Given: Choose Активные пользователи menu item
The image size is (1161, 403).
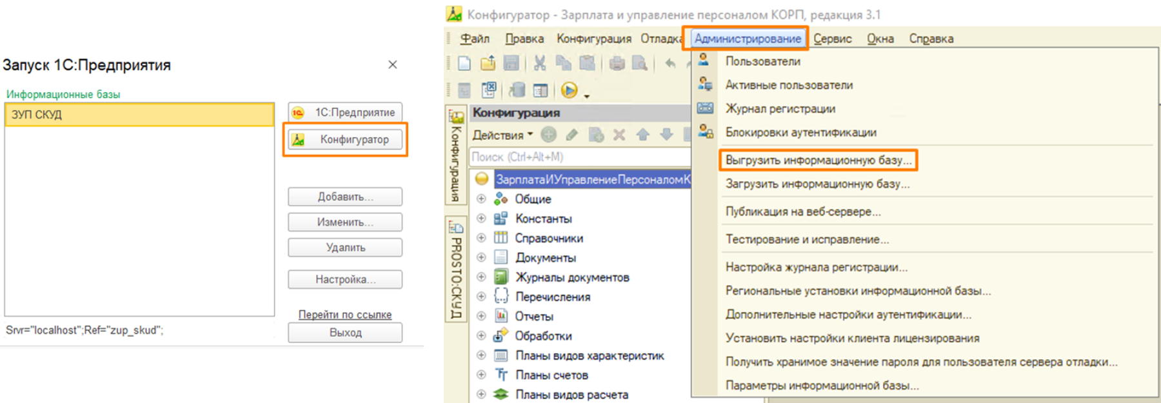Looking at the screenshot, I should 789,85.
